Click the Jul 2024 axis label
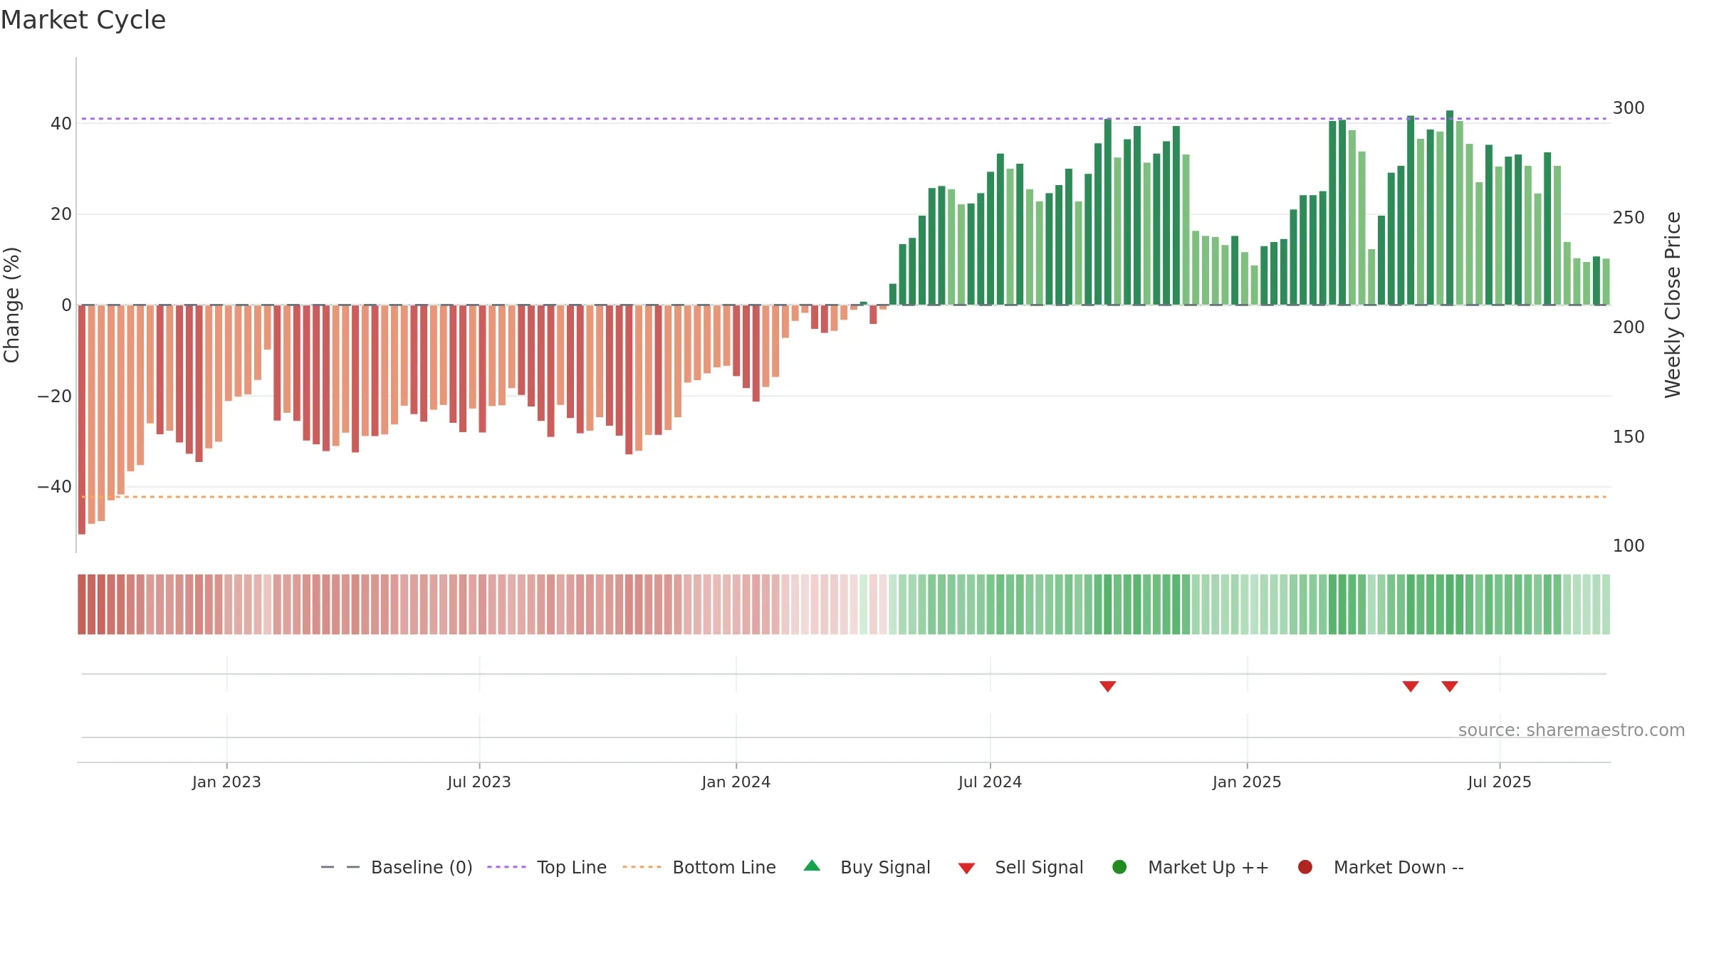Screen dimensions: 1709x961 click(x=990, y=782)
